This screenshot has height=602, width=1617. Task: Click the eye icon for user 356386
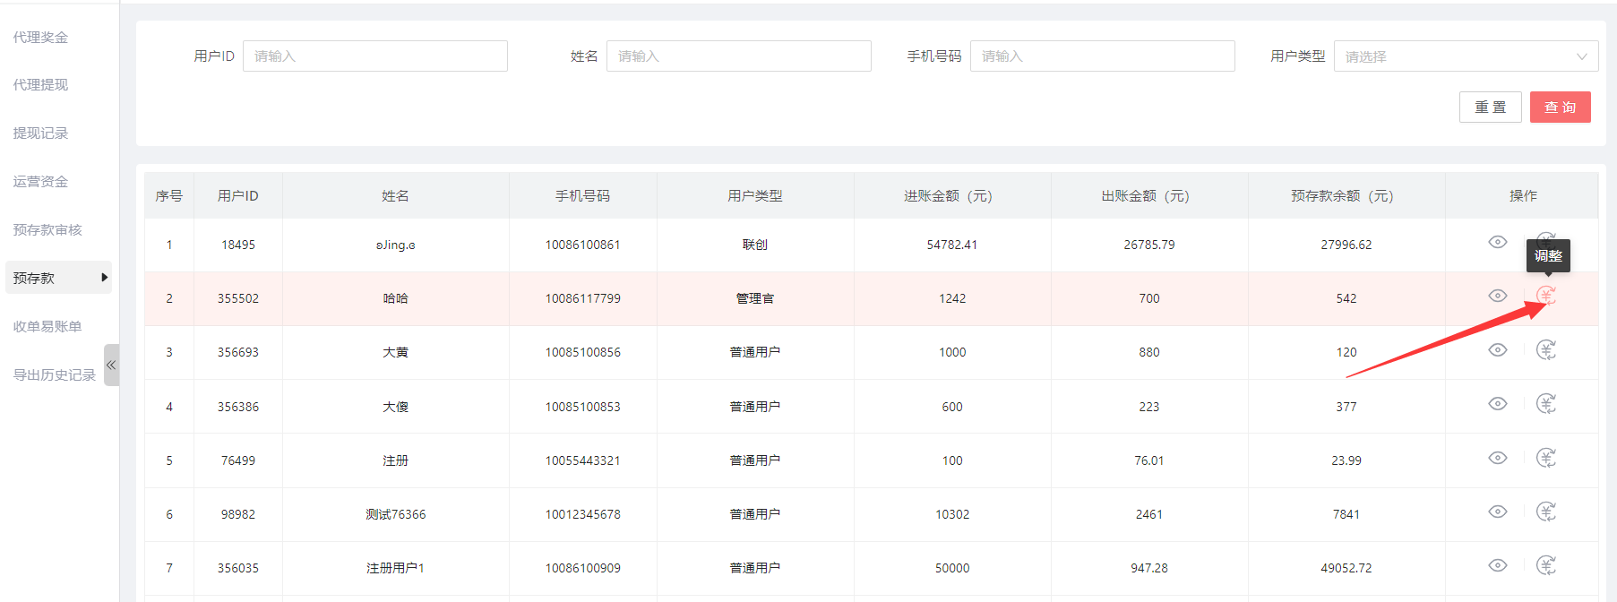coord(1498,404)
